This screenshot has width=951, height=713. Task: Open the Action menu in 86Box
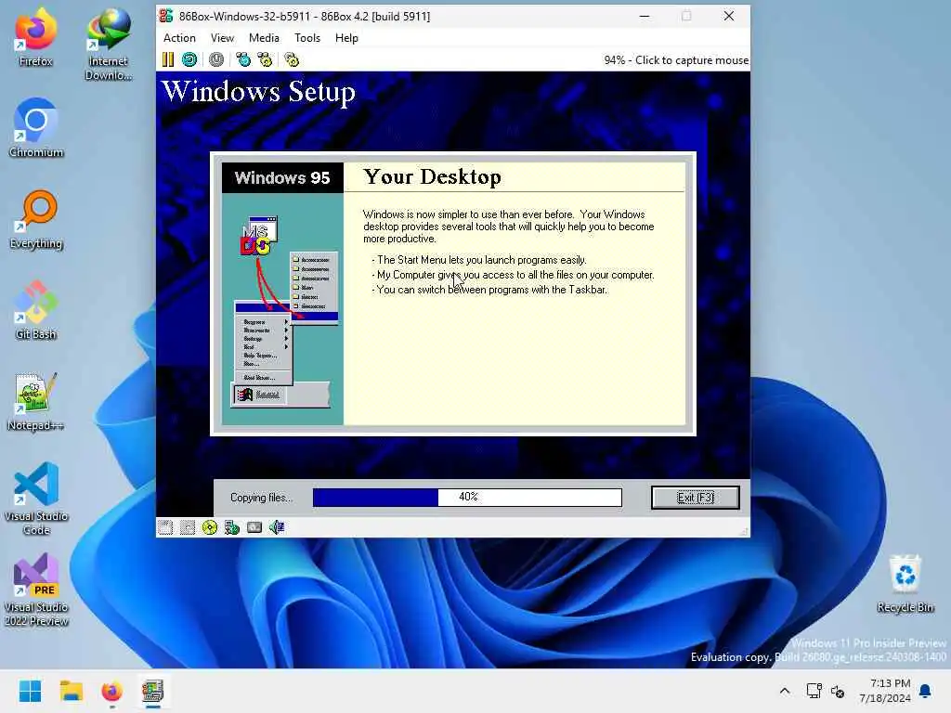tap(179, 37)
